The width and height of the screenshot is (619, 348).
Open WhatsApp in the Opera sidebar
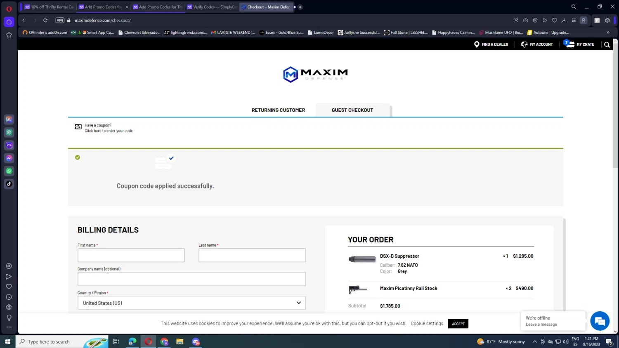[x=9, y=171]
